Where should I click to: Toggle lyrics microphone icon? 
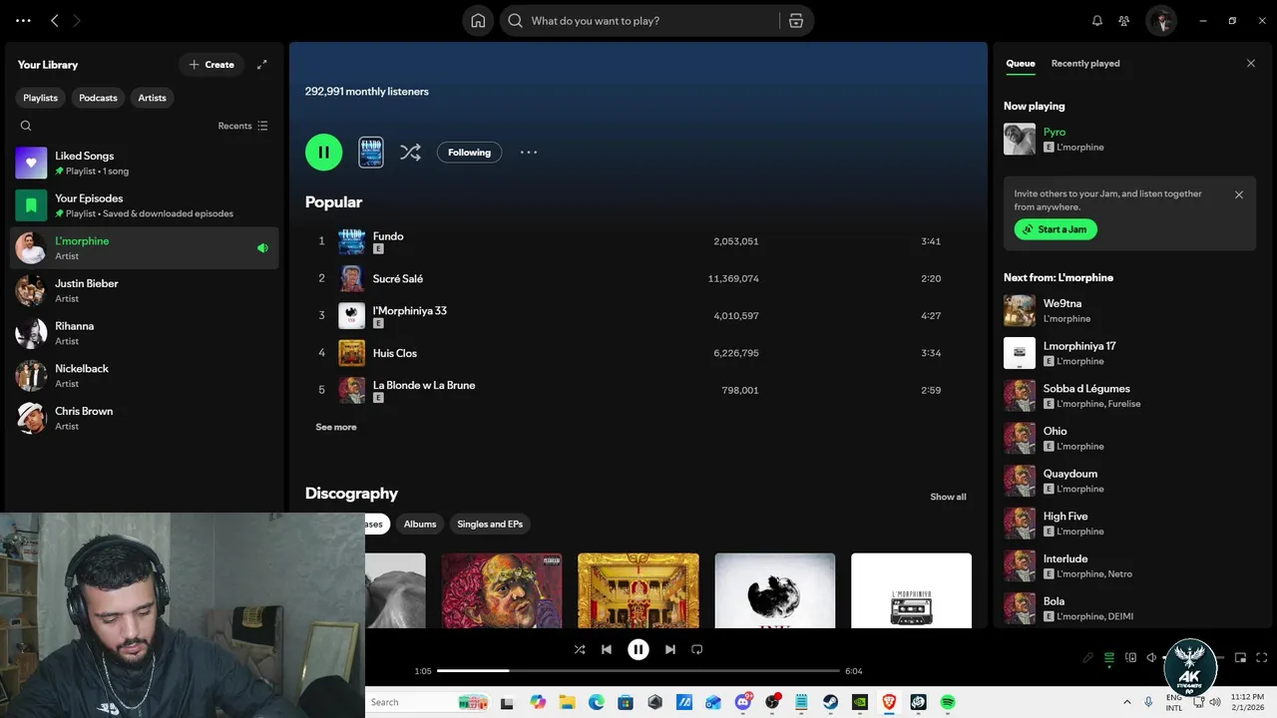point(1088,658)
